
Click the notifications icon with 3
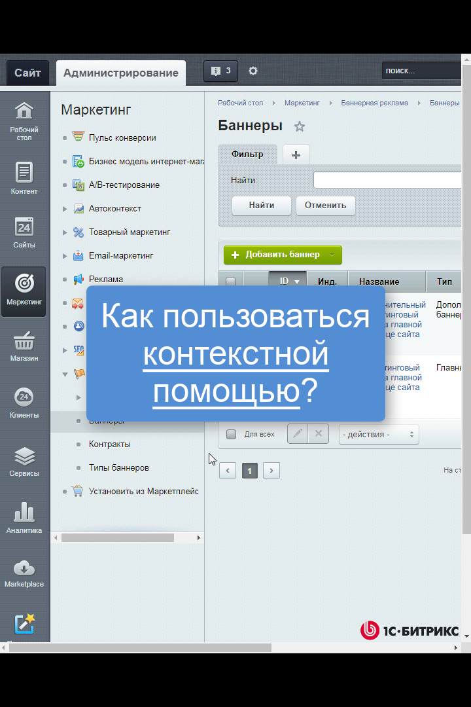(220, 71)
